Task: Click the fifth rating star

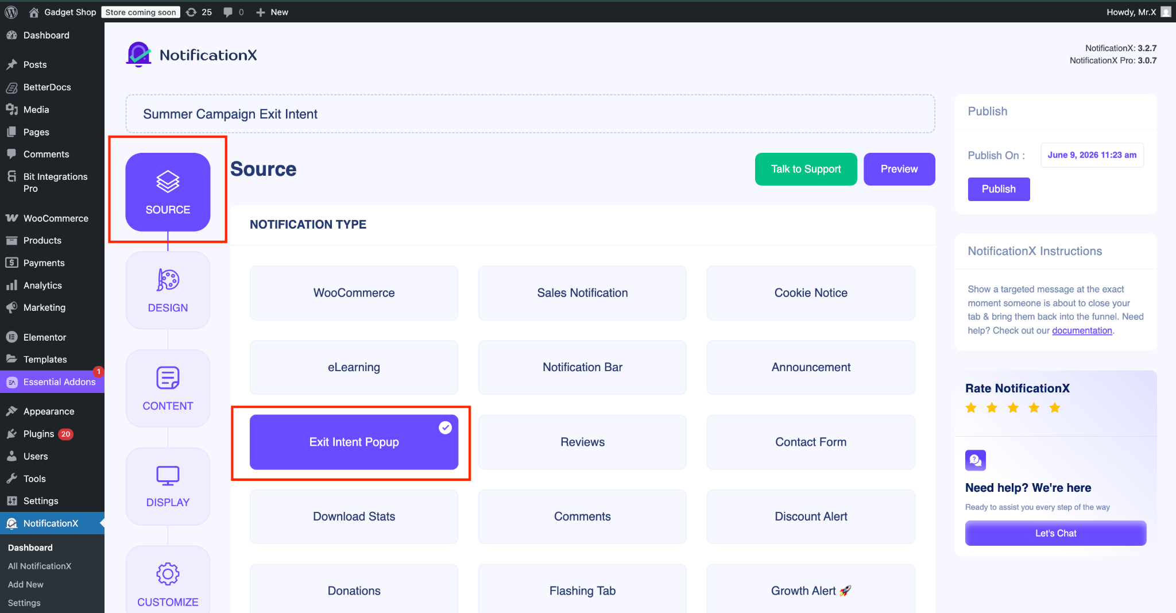Action: [1055, 408]
